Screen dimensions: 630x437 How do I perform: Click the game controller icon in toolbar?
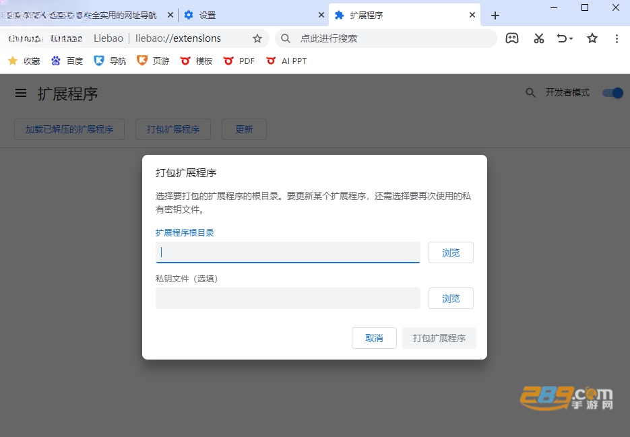point(512,38)
